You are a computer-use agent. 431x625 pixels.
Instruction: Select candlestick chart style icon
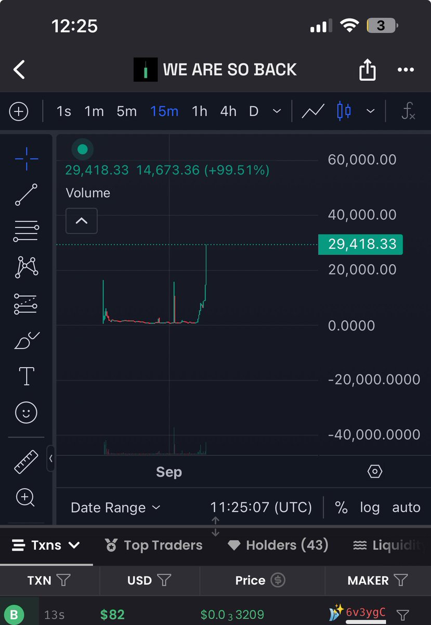(344, 111)
